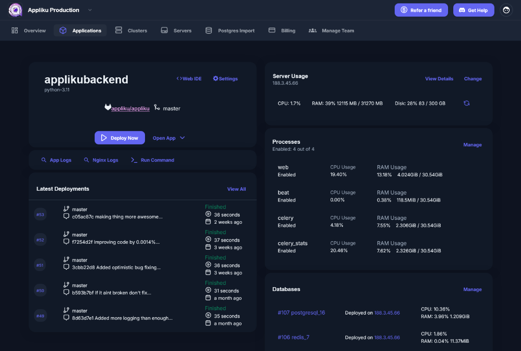Open the Web IDE link
This screenshot has width=521, height=351.
click(189, 79)
